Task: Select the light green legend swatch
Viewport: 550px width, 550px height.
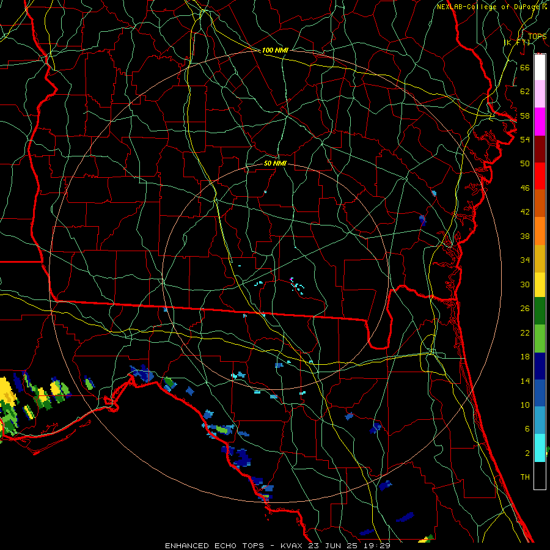Action: [540, 338]
